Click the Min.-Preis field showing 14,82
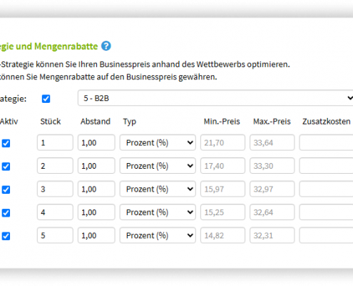This screenshot has height=286, width=353. point(222,235)
